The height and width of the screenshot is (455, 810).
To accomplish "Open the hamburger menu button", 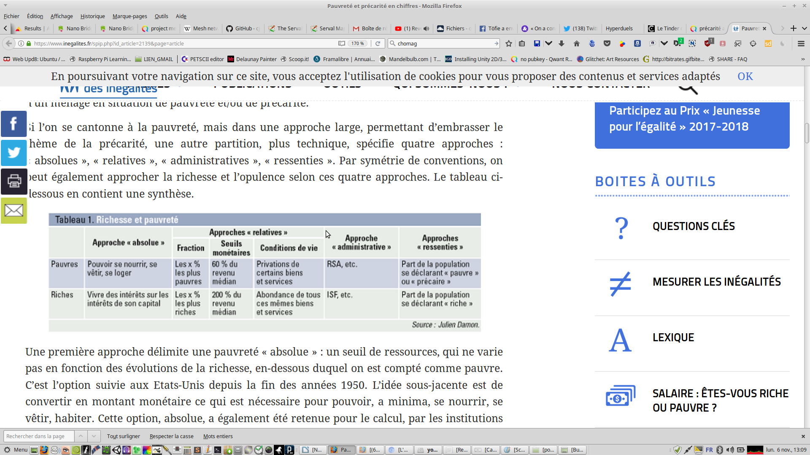I will click(801, 43).
